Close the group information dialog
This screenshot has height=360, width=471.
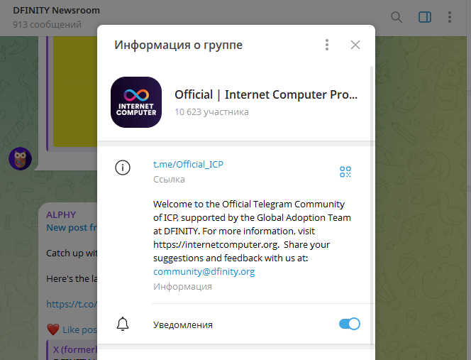click(355, 45)
